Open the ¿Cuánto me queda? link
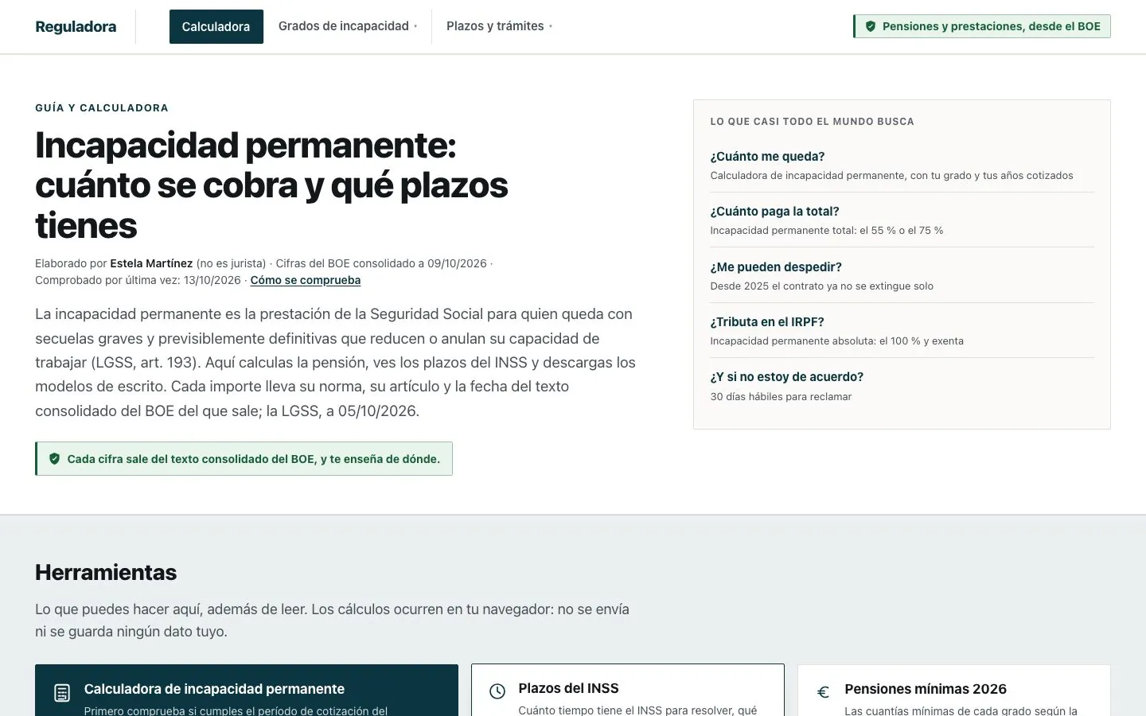The height and width of the screenshot is (716, 1146). click(767, 157)
